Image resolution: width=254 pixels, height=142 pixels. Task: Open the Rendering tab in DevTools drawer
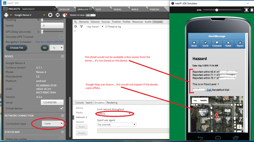click(x=112, y=103)
